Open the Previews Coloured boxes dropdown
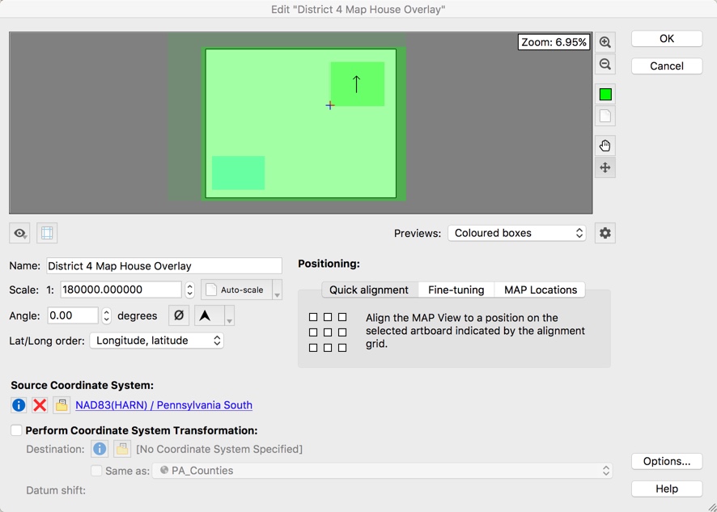This screenshot has height=512, width=717. pyautogui.click(x=517, y=233)
